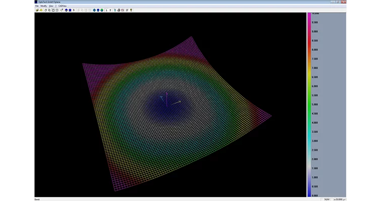The height and width of the screenshot is (201, 381).
Task: Click the yellow icon beside the open folder
Action: 41,10
